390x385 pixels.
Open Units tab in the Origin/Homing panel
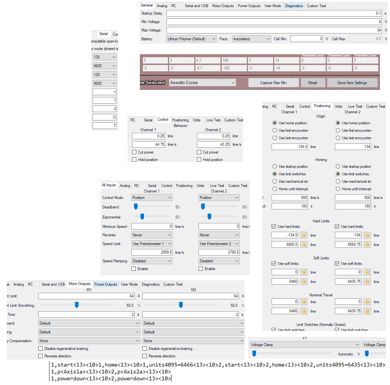[338, 106]
